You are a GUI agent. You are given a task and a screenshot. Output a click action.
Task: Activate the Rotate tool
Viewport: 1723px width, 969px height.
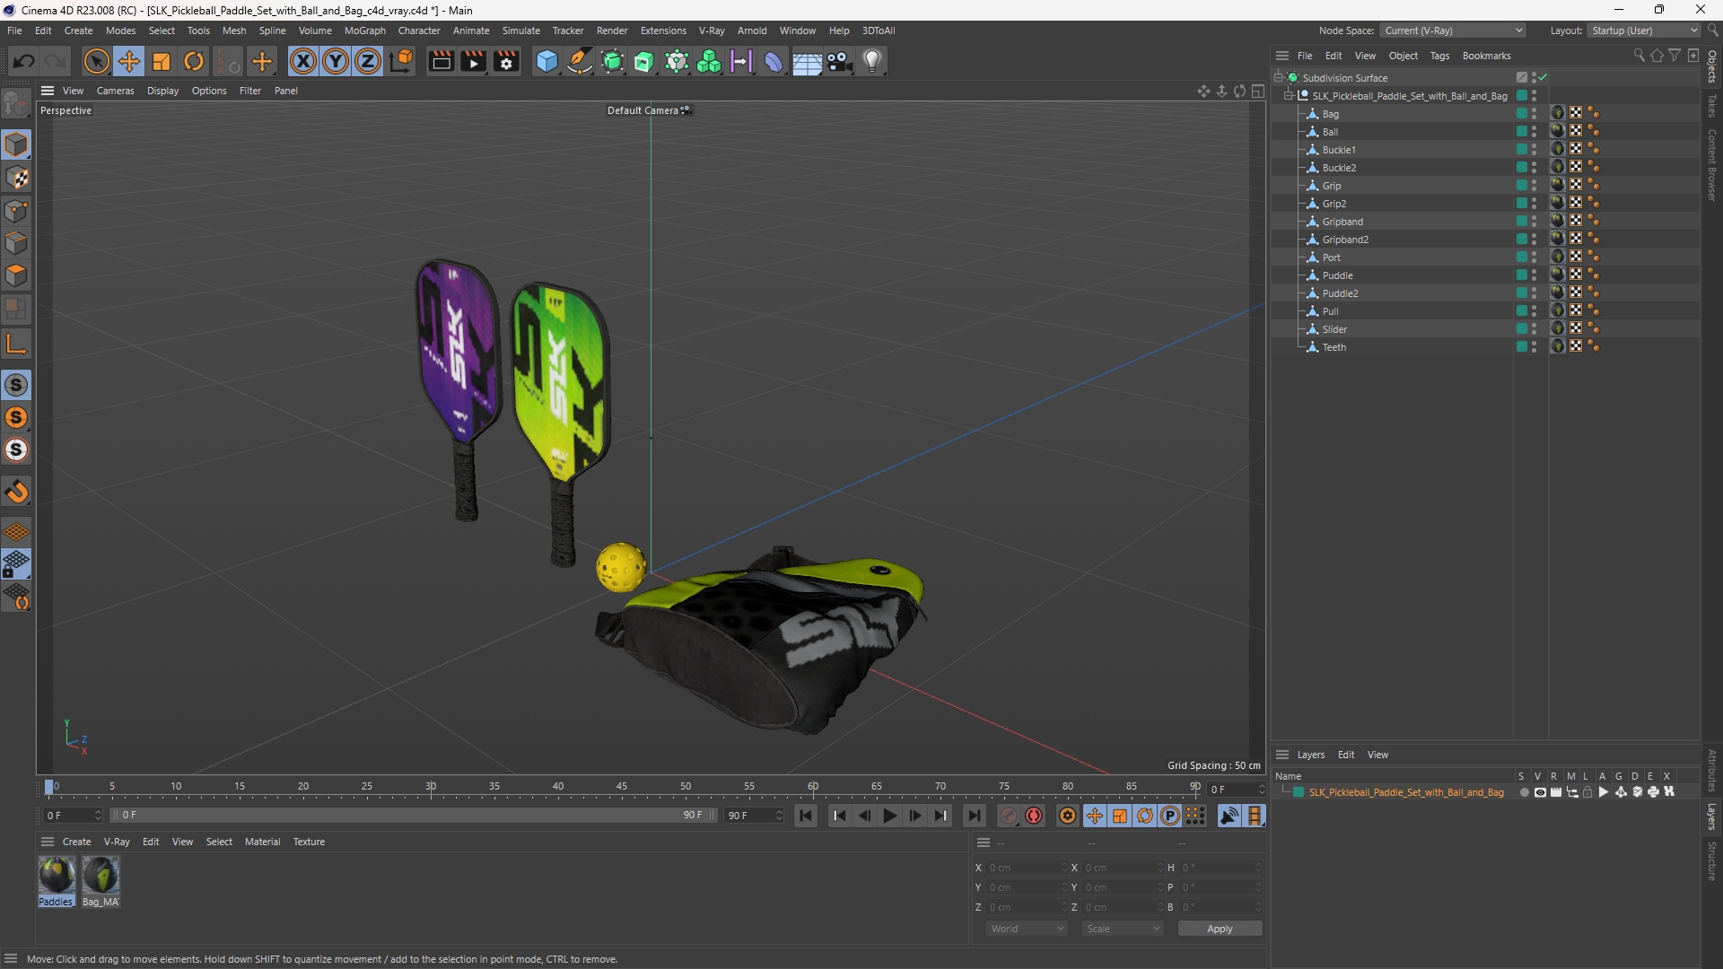(x=194, y=61)
